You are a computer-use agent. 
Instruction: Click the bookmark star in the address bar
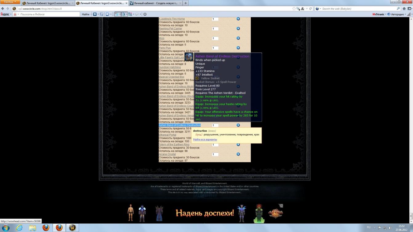(294, 9)
